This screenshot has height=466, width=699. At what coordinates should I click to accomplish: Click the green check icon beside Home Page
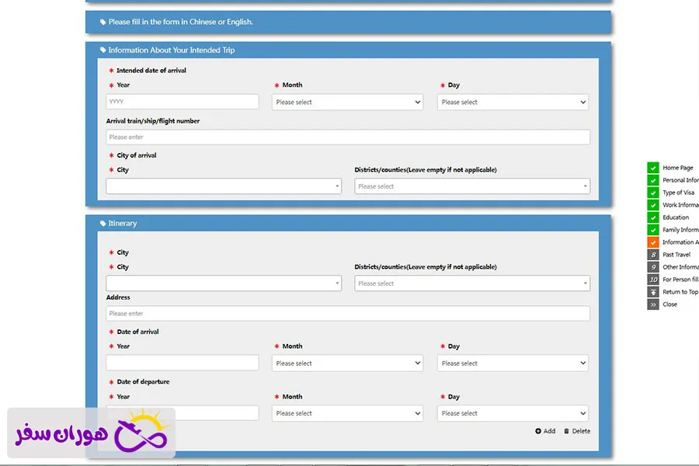(x=653, y=168)
